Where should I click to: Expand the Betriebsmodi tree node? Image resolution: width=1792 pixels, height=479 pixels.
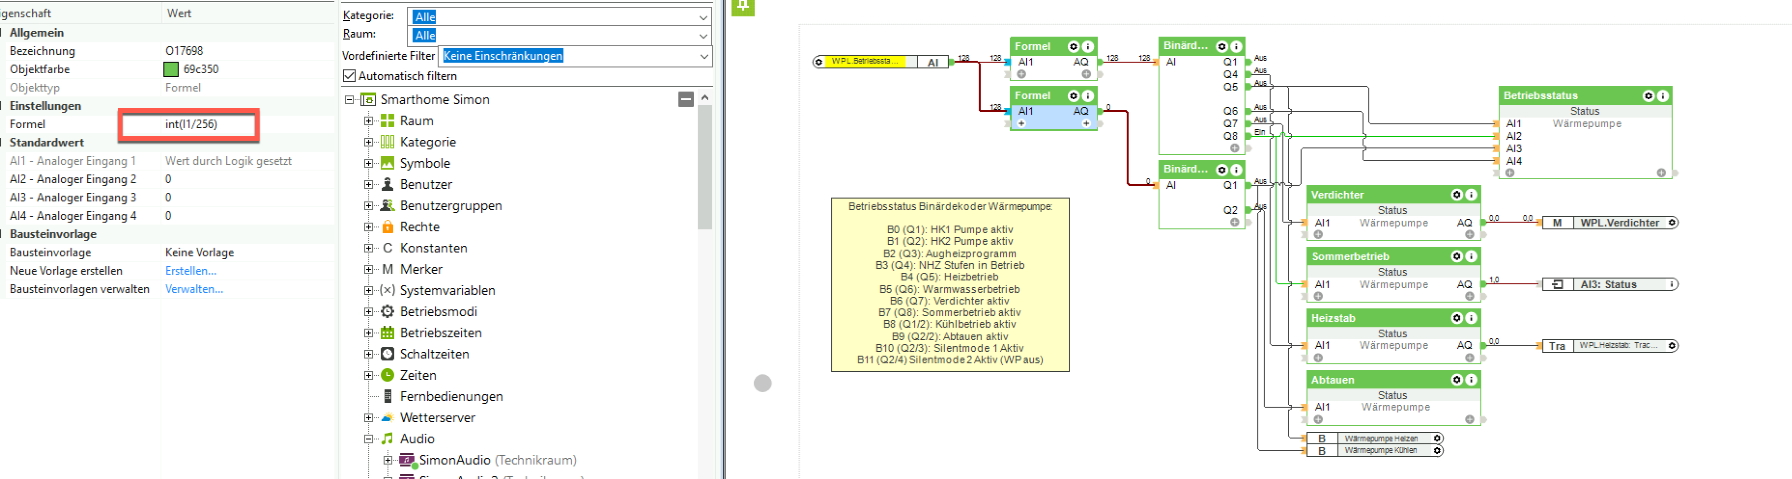pyautogui.click(x=369, y=312)
